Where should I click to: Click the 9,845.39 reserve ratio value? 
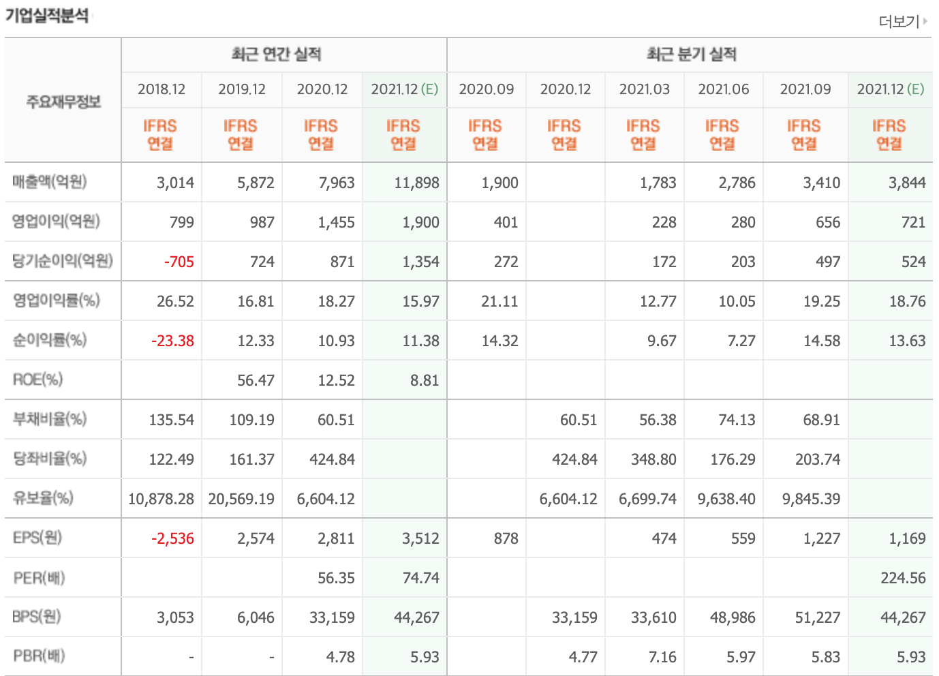(x=811, y=499)
